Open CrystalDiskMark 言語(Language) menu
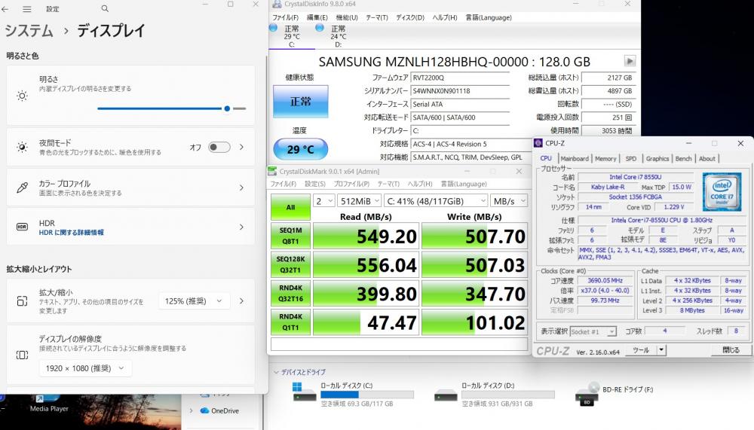This screenshot has width=754, height=430. click(x=464, y=184)
